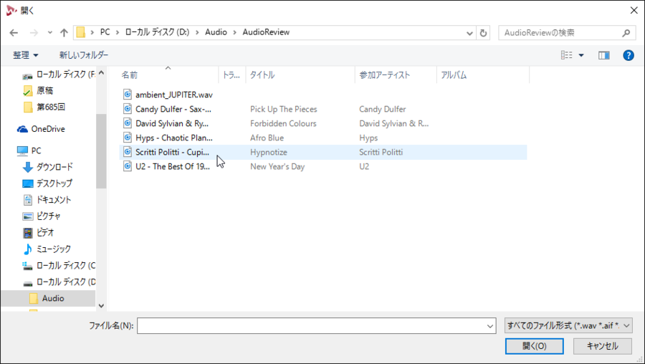The width and height of the screenshot is (645, 364).
Task: Expand chevron after Audio breadcrumb
Action: click(x=235, y=32)
